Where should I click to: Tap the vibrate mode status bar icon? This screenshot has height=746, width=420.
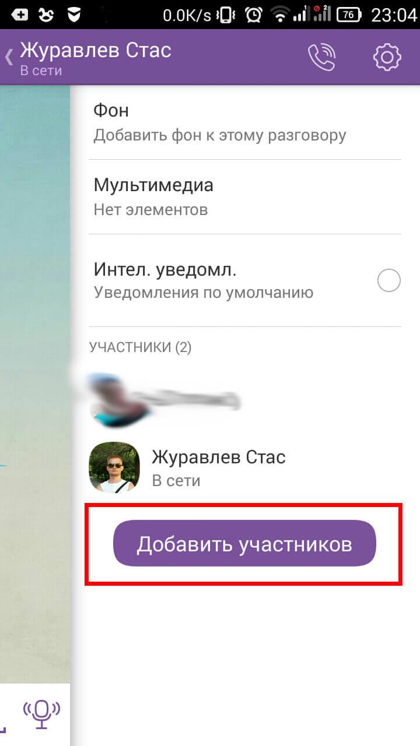pyautogui.click(x=227, y=15)
